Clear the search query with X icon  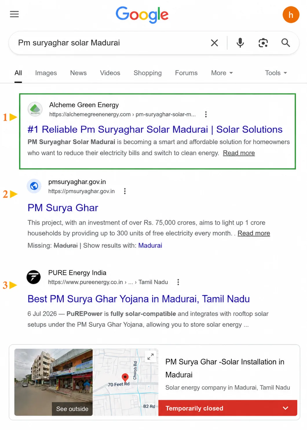[214, 43]
